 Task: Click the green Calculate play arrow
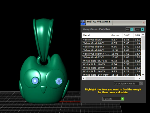[122, 99]
